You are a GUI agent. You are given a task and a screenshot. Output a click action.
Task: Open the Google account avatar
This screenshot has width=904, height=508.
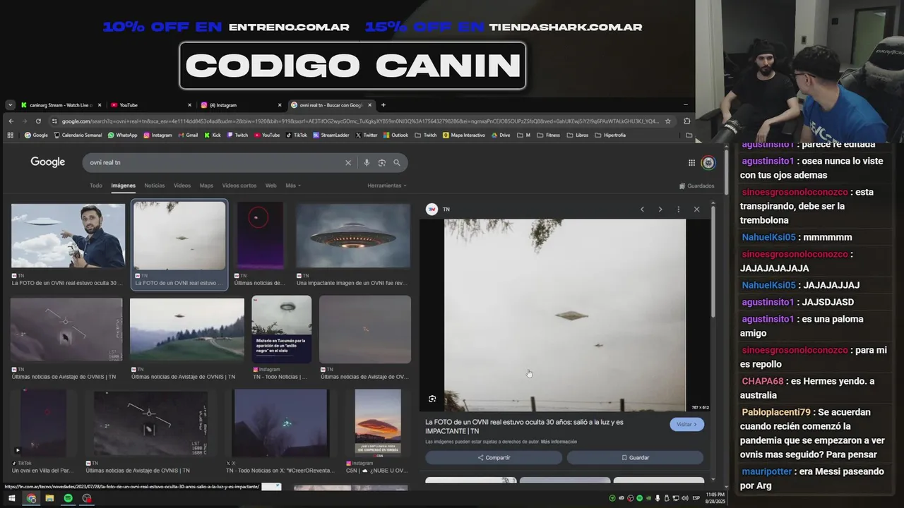pos(708,162)
